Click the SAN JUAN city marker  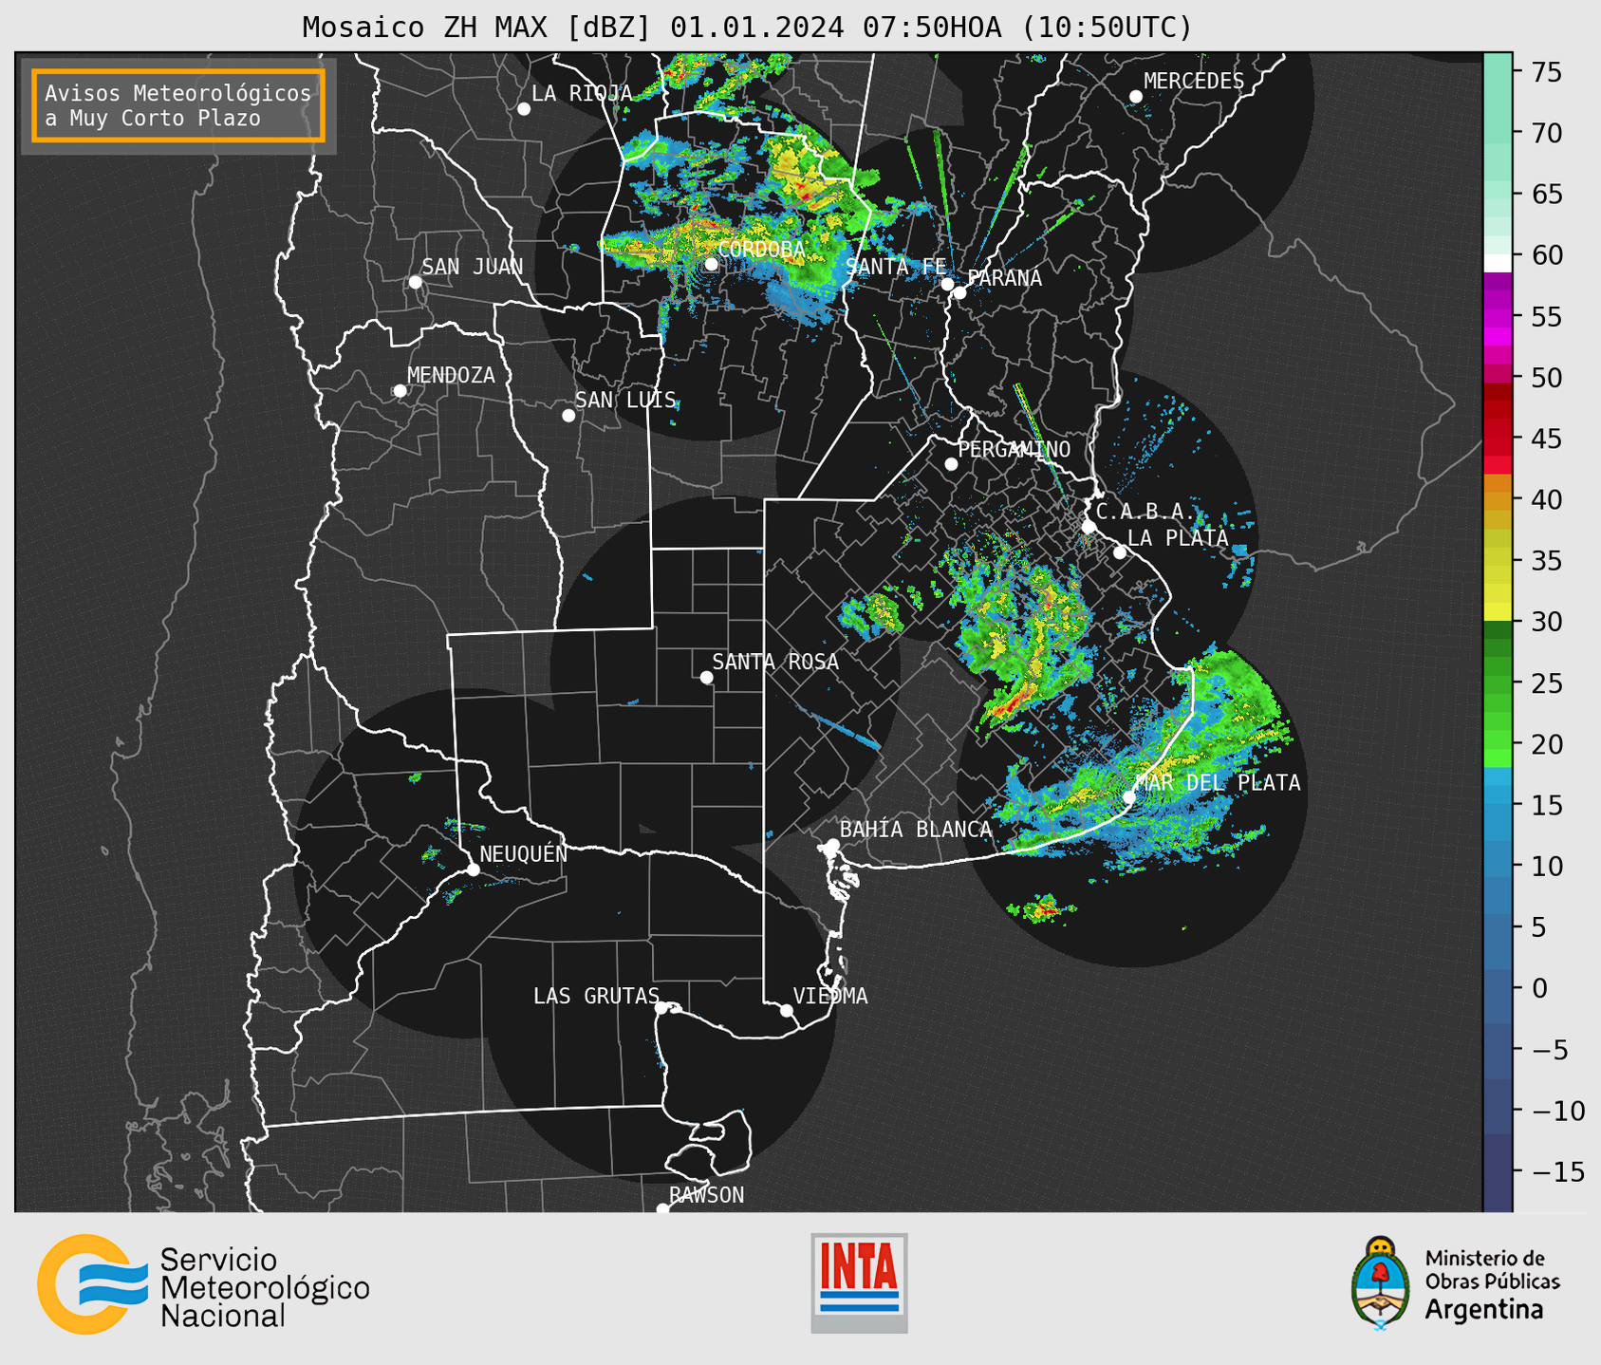(x=415, y=282)
